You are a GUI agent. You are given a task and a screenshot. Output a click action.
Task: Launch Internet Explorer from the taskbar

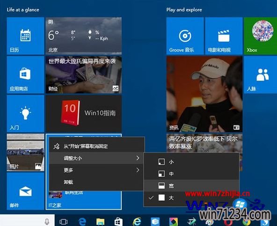pyautogui.click(x=137, y=222)
